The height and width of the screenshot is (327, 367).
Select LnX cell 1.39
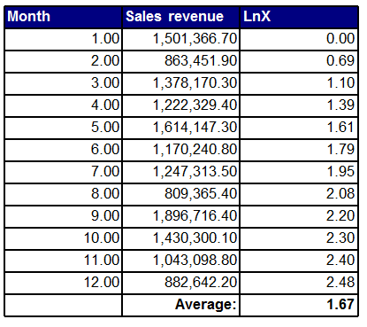(299, 105)
